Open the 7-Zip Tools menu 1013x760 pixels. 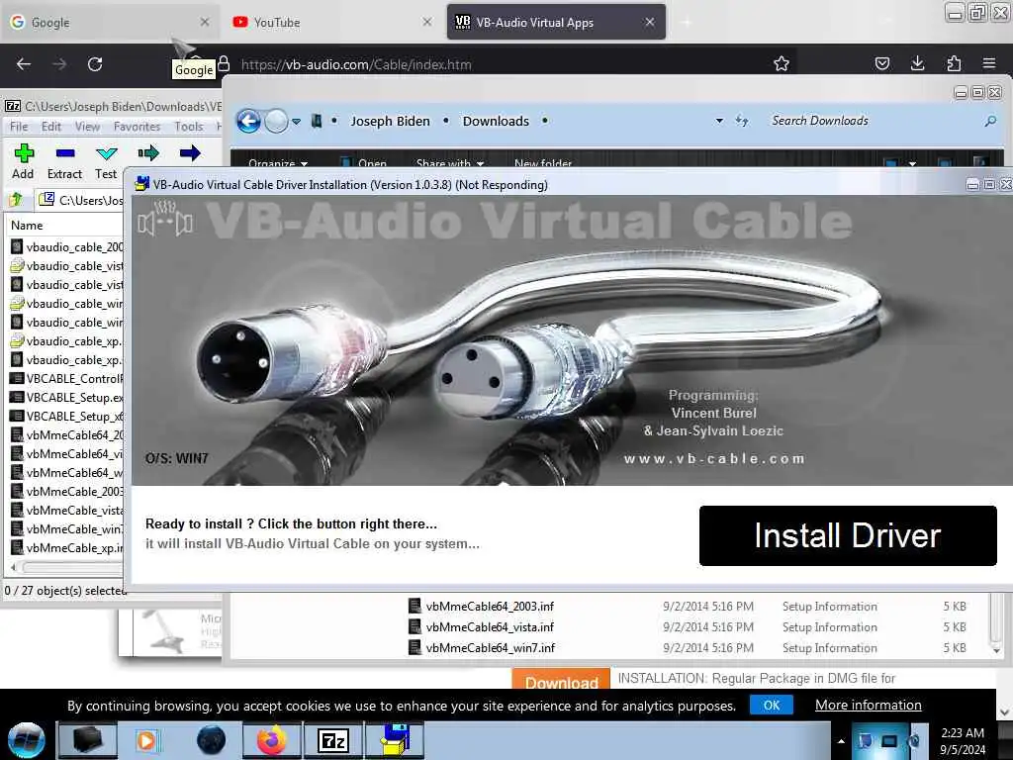coord(189,127)
